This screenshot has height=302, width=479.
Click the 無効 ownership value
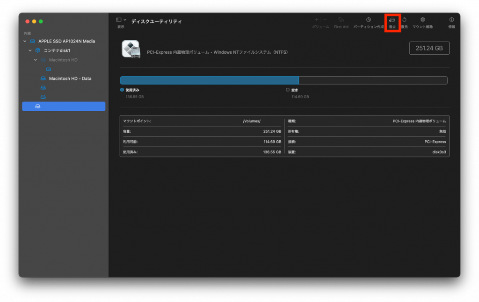coord(443,131)
